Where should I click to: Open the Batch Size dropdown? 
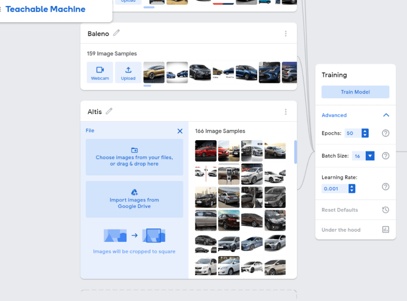coord(370,156)
